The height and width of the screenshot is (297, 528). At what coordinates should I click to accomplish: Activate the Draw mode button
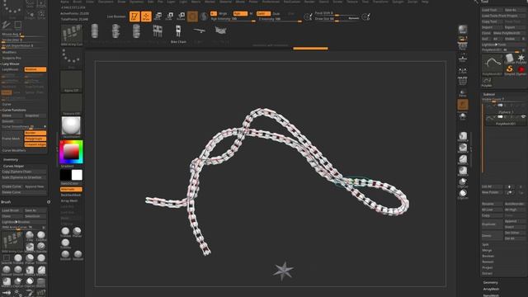(x=146, y=16)
